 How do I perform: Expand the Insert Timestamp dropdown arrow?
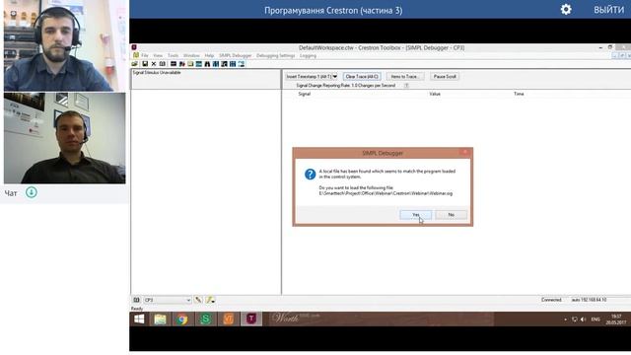335,77
